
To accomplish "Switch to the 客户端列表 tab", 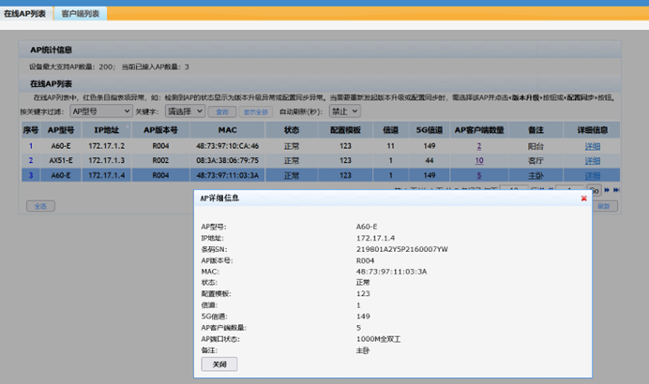I will pyautogui.click(x=81, y=14).
